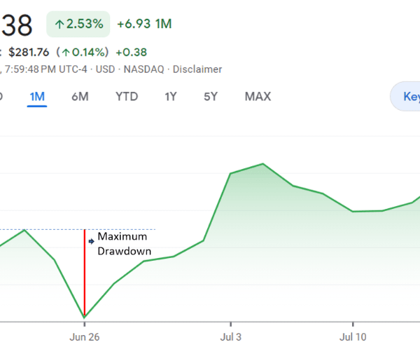Screen dimensions: 420x361
Task: Click the Jul 3 axis label
Action: [x=230, y=337]
